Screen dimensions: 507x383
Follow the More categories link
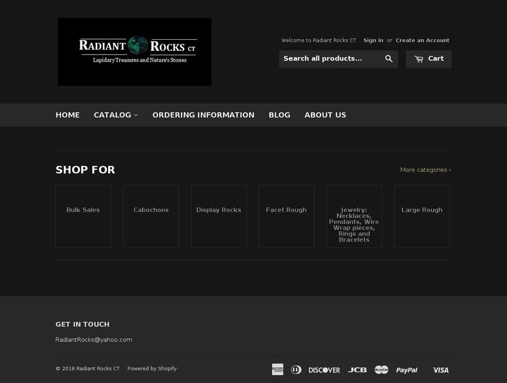tap(426, 170)
